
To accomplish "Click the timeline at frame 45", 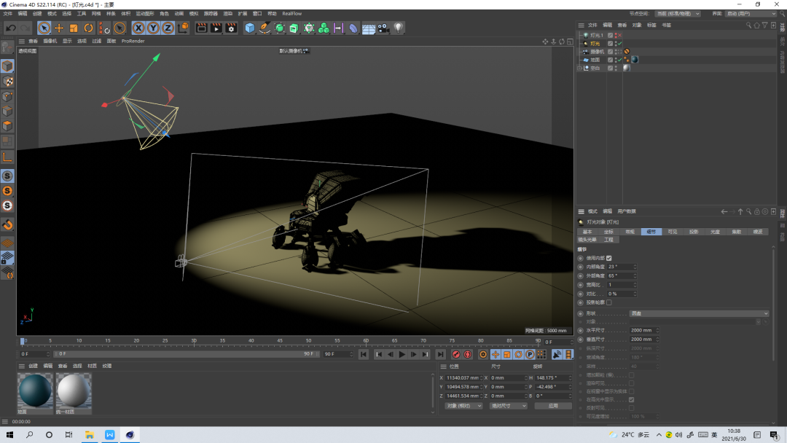I will [x=280, y=341].
